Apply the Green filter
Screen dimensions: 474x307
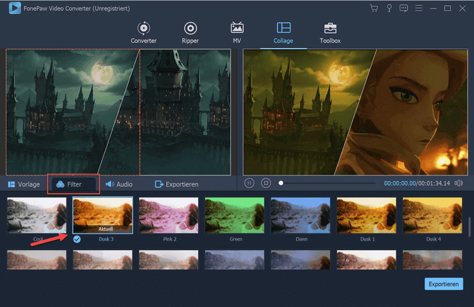click(234, 215)
